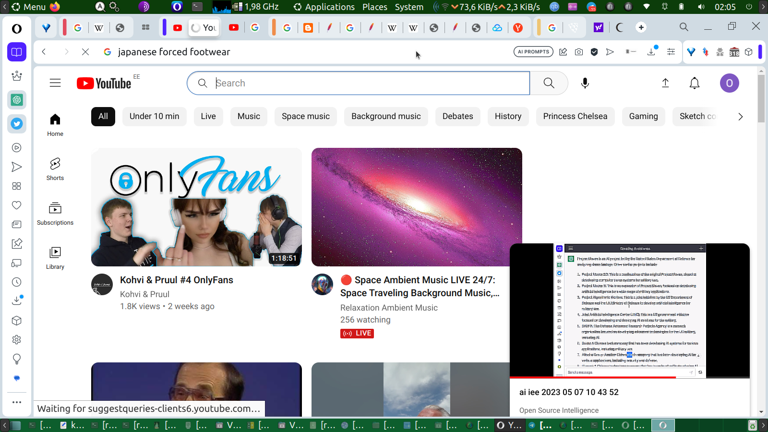Click the miniplayer title ai iee 2023
Image resolution: width=768 pixels, height=432 pixels.
[569, 392]
